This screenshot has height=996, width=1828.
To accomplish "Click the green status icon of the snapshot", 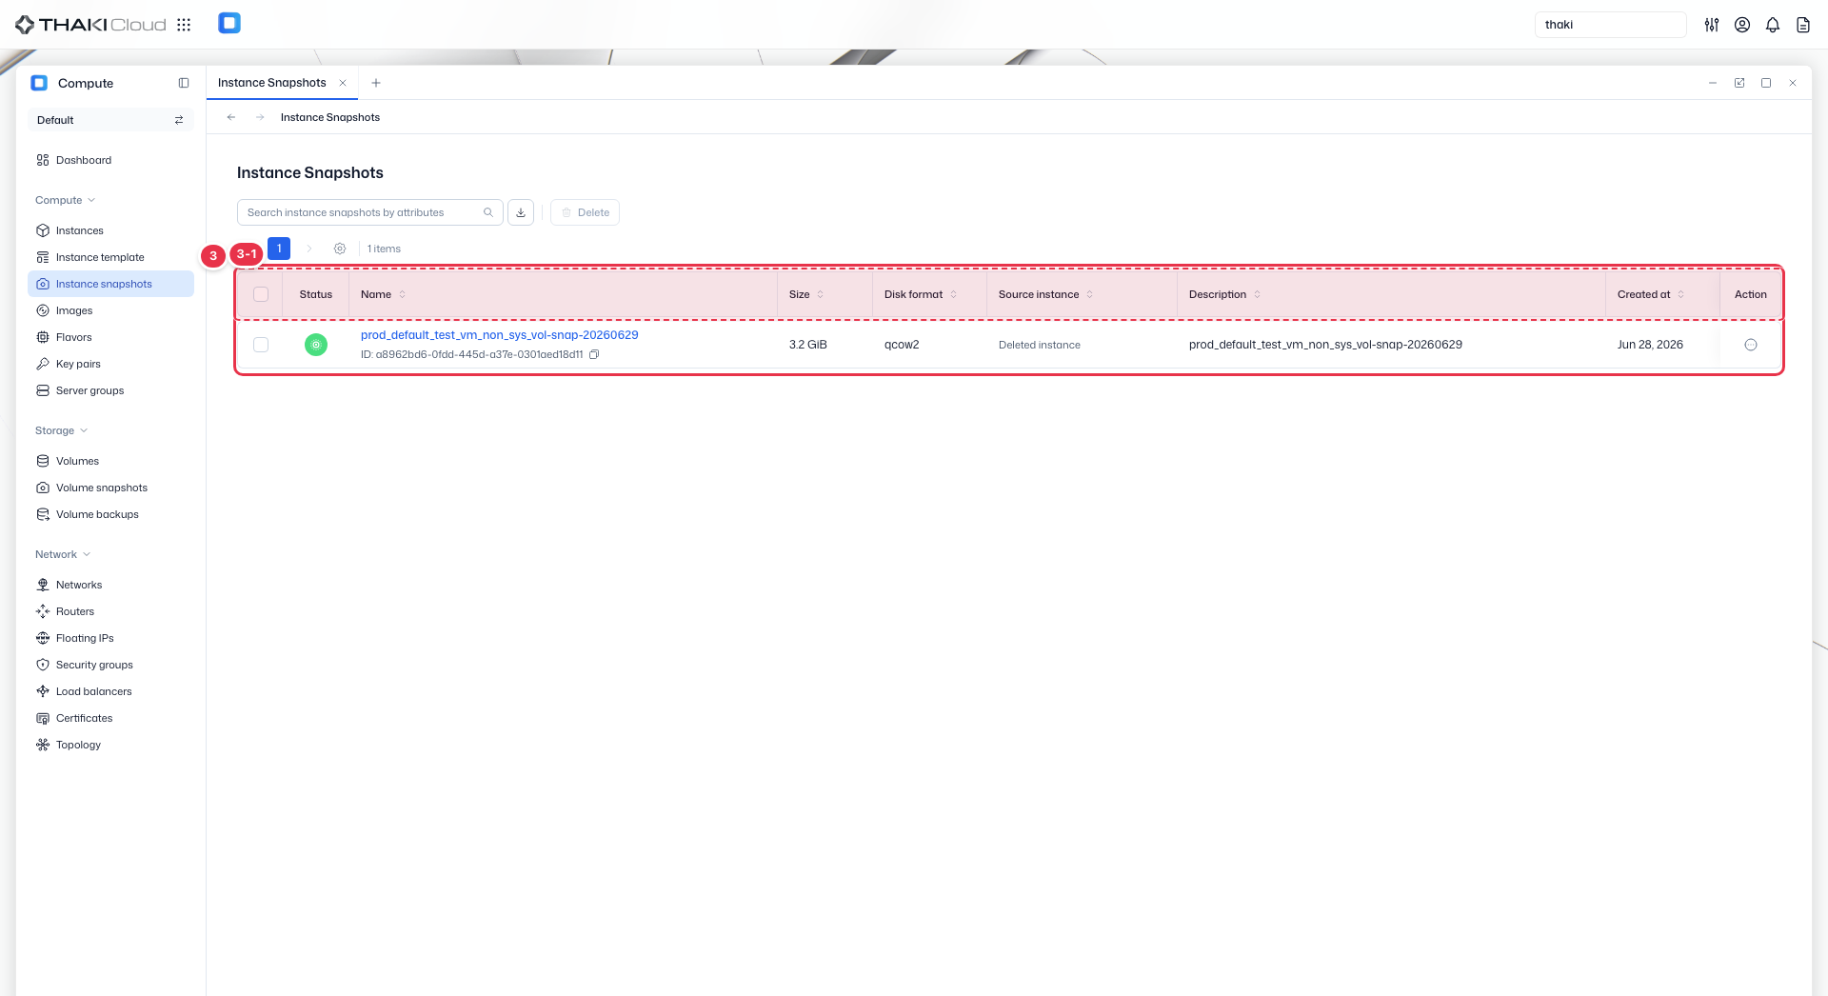I will tap(316, 345).
